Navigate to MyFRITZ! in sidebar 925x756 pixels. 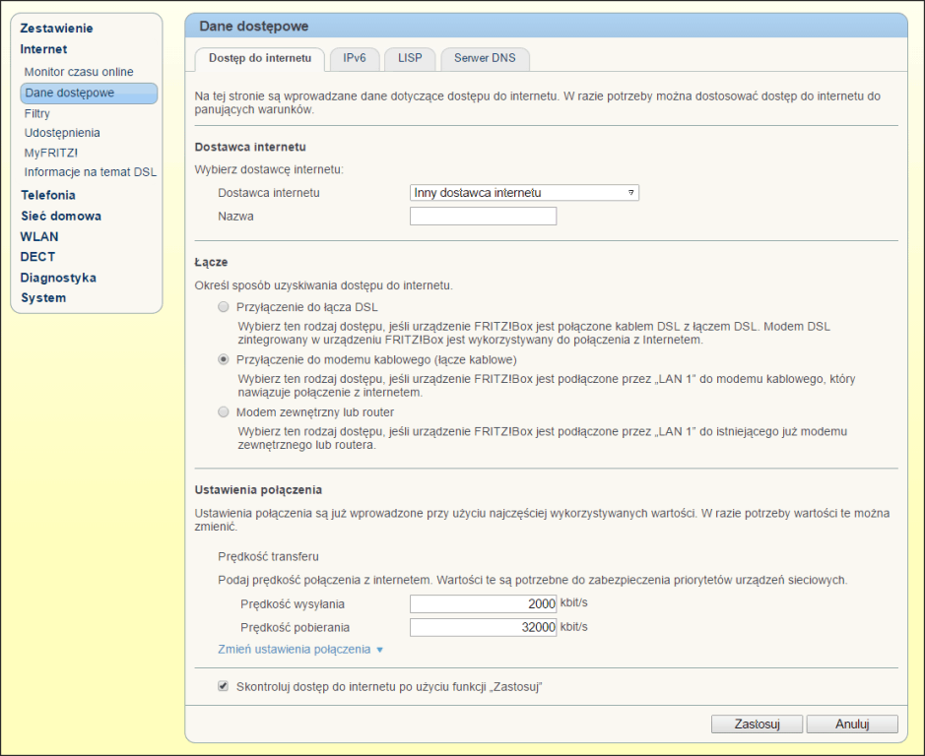(51, 153)
